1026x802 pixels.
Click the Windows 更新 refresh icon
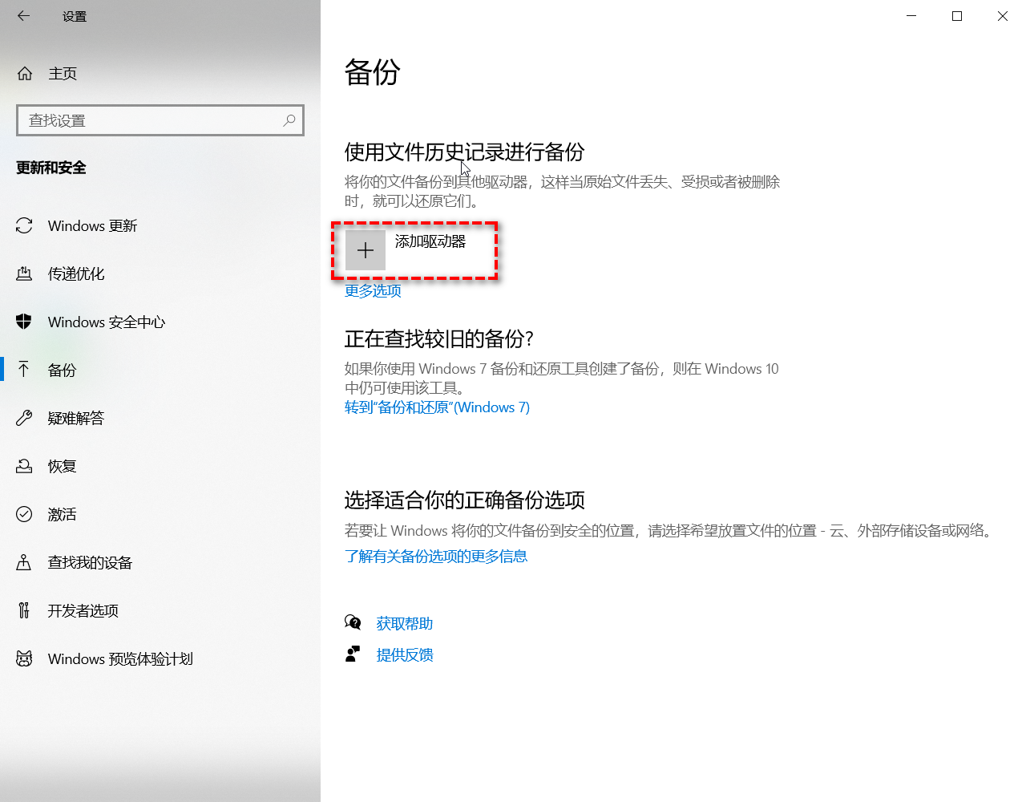(x=24, y=226)
